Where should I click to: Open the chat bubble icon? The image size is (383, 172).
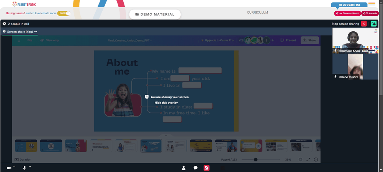click(x=195, y=168)
